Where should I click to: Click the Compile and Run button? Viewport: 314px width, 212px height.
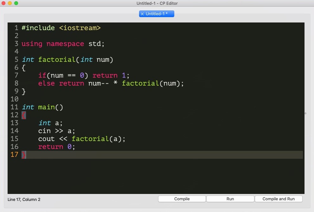pyautogui.click(x=279, y=199)
